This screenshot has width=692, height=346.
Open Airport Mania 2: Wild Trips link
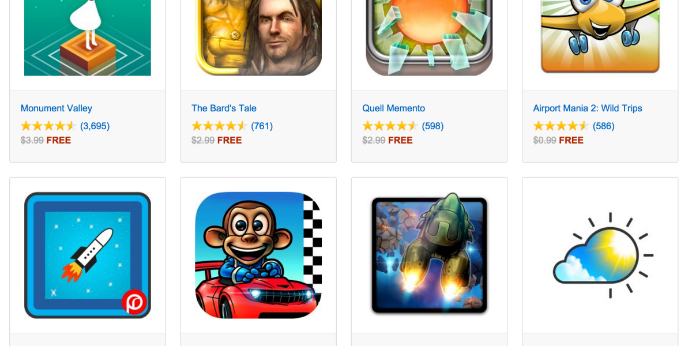tap(588, 108)
